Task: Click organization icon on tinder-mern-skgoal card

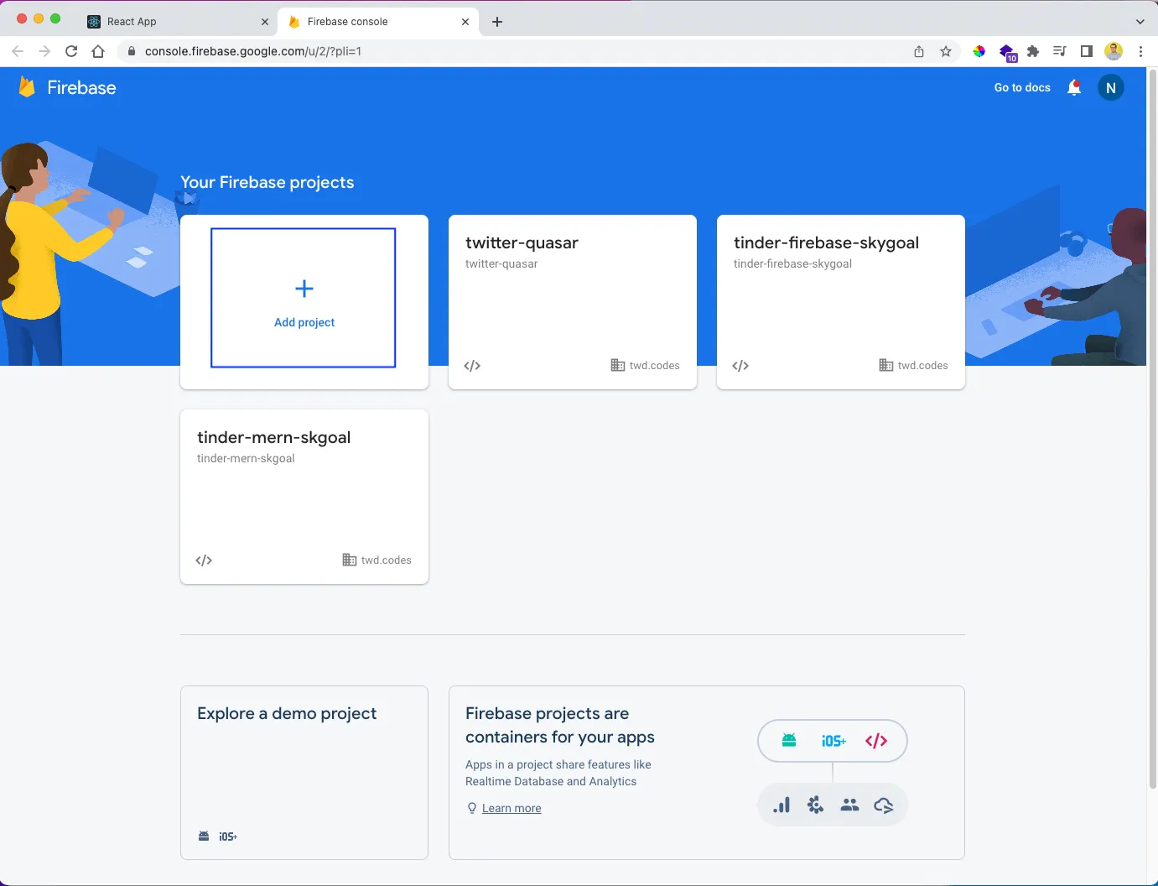Action: [350, 560]
